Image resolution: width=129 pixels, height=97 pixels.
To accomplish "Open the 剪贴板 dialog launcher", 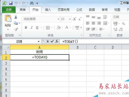I will pos(20,35).
